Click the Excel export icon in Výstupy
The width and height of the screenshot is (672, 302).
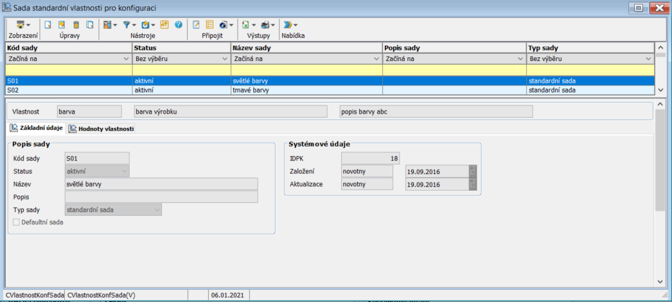(x=245, y=24)
